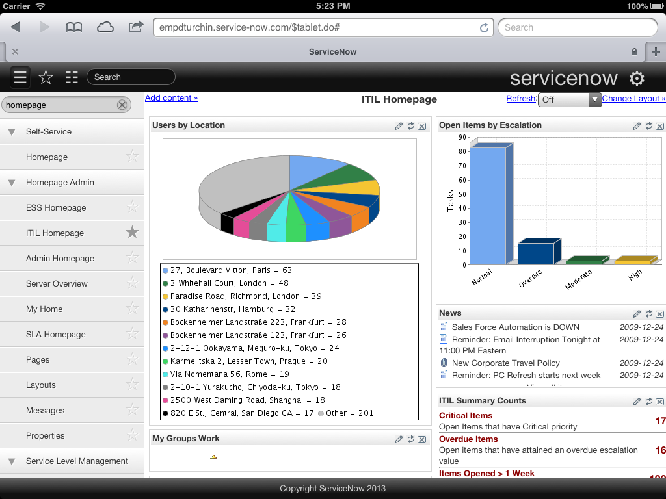The width and height of the screenshot is (666, 499).
Task: Favorite ESS Homepage with its star
Action: tap(132, 207)
